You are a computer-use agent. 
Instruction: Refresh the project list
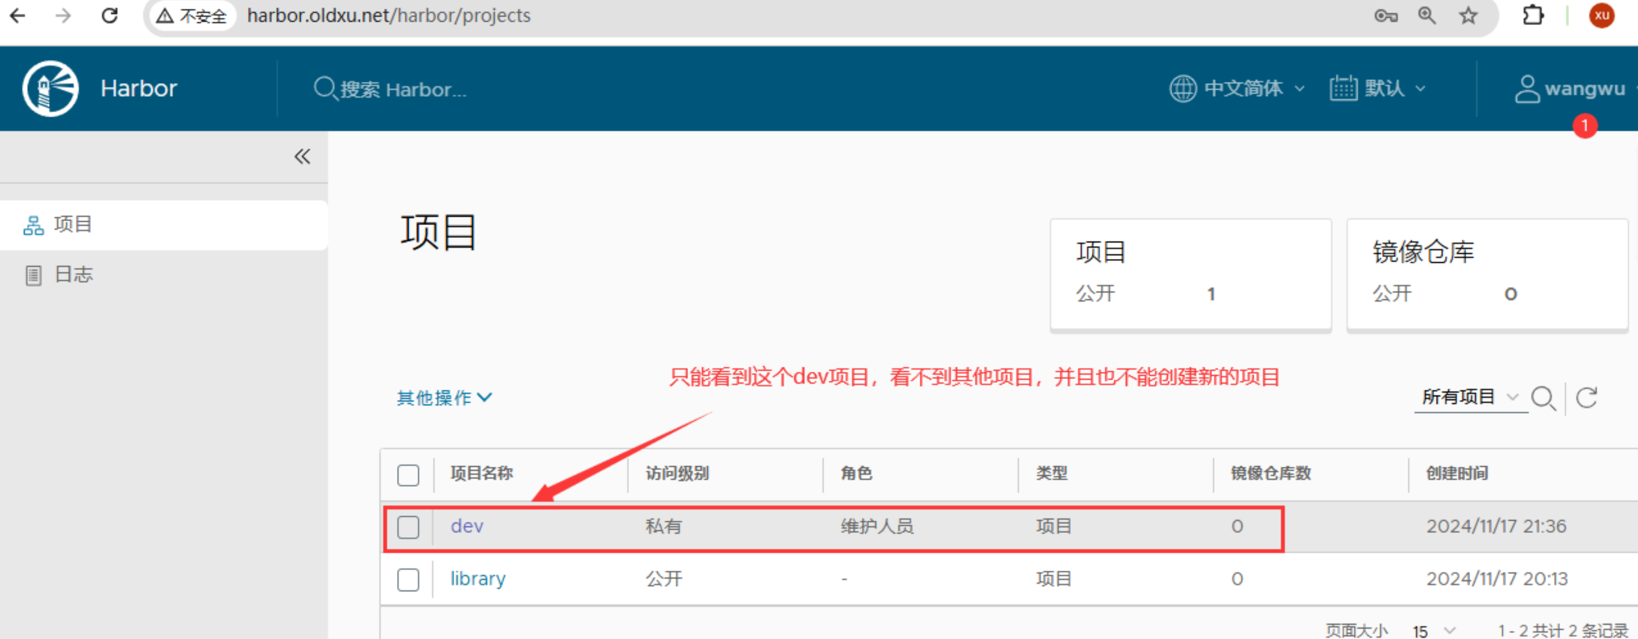pos(1586,398)
